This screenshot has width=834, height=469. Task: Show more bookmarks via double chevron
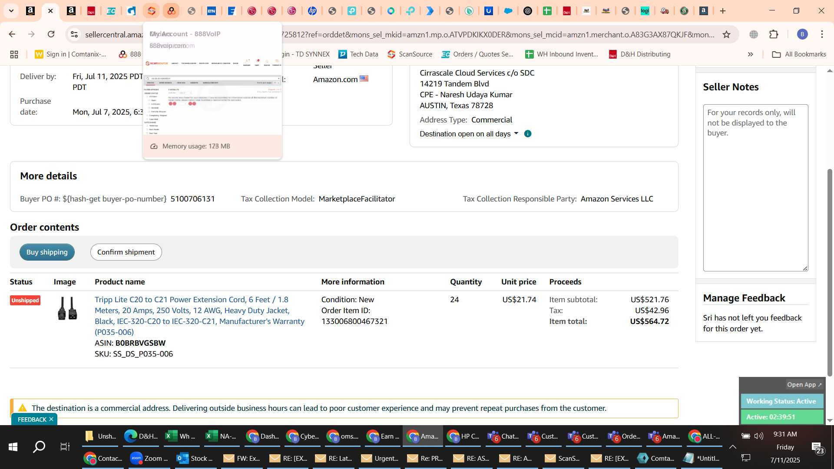750,54
